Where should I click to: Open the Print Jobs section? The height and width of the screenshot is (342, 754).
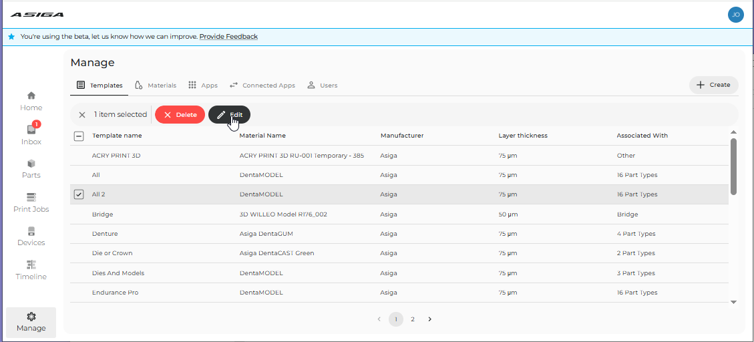(31, 202)
